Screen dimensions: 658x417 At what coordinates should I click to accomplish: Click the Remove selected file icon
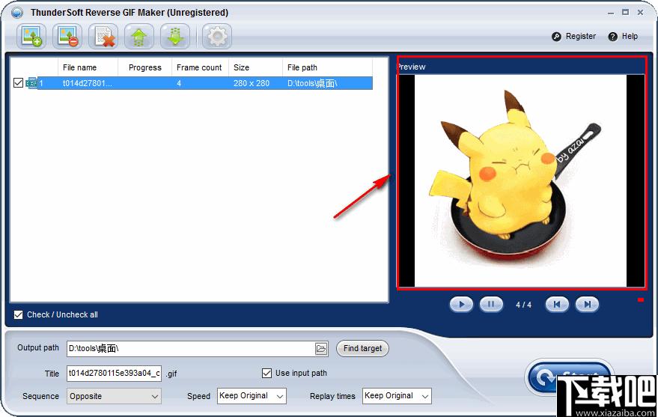(x=67, y=36)
